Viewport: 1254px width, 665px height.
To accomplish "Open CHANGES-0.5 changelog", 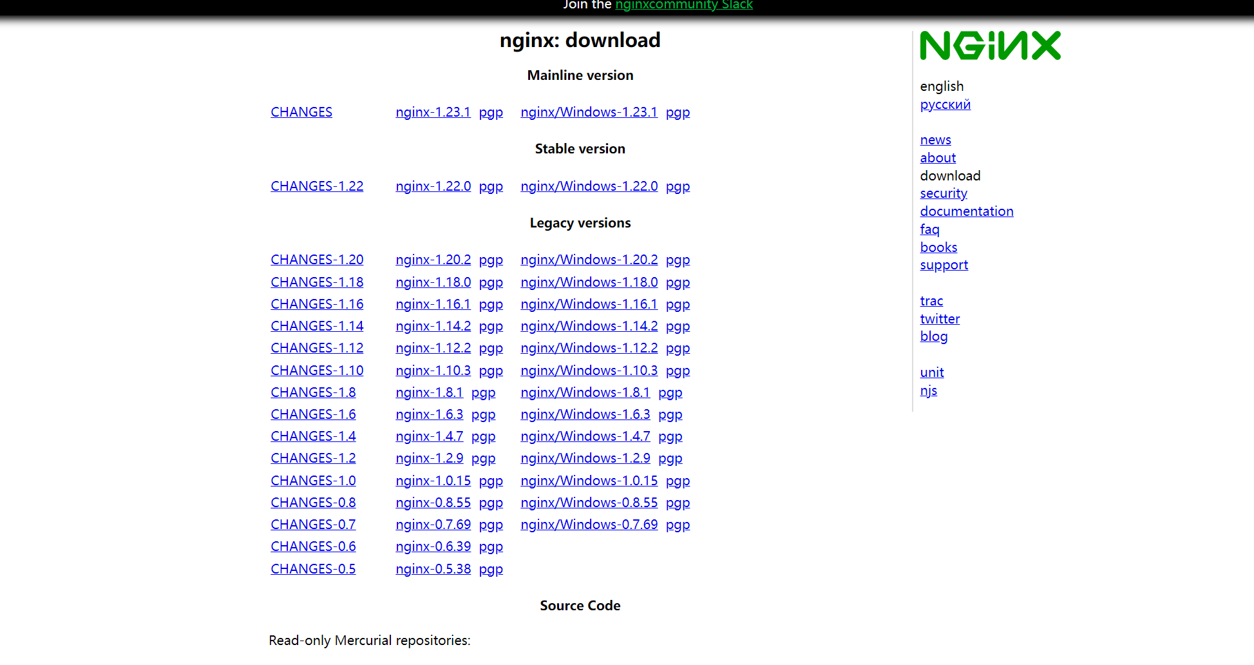I will (x=313, y=569).
